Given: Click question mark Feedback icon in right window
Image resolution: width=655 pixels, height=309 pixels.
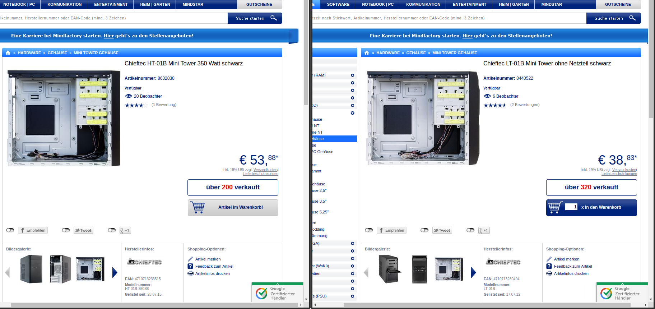Looking at the screenshot, I should pyautogui.click(x=549, y=266).
